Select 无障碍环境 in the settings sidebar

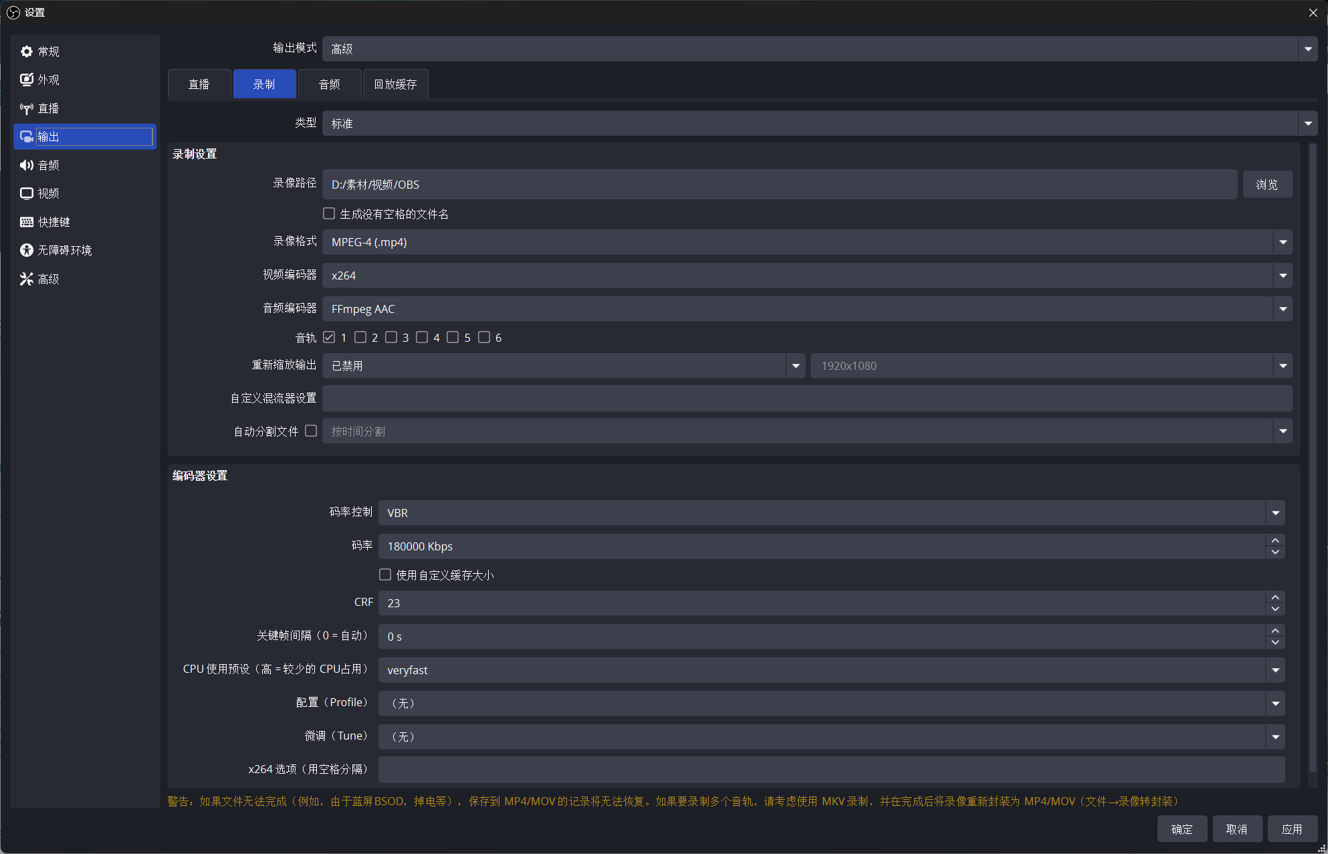(x=85, y=250)
